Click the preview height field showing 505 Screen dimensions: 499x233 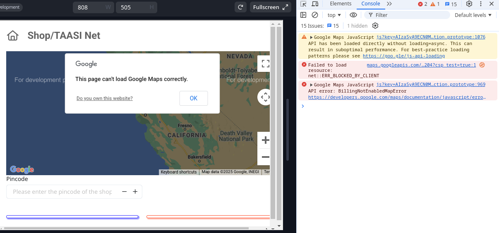[137, 7]
